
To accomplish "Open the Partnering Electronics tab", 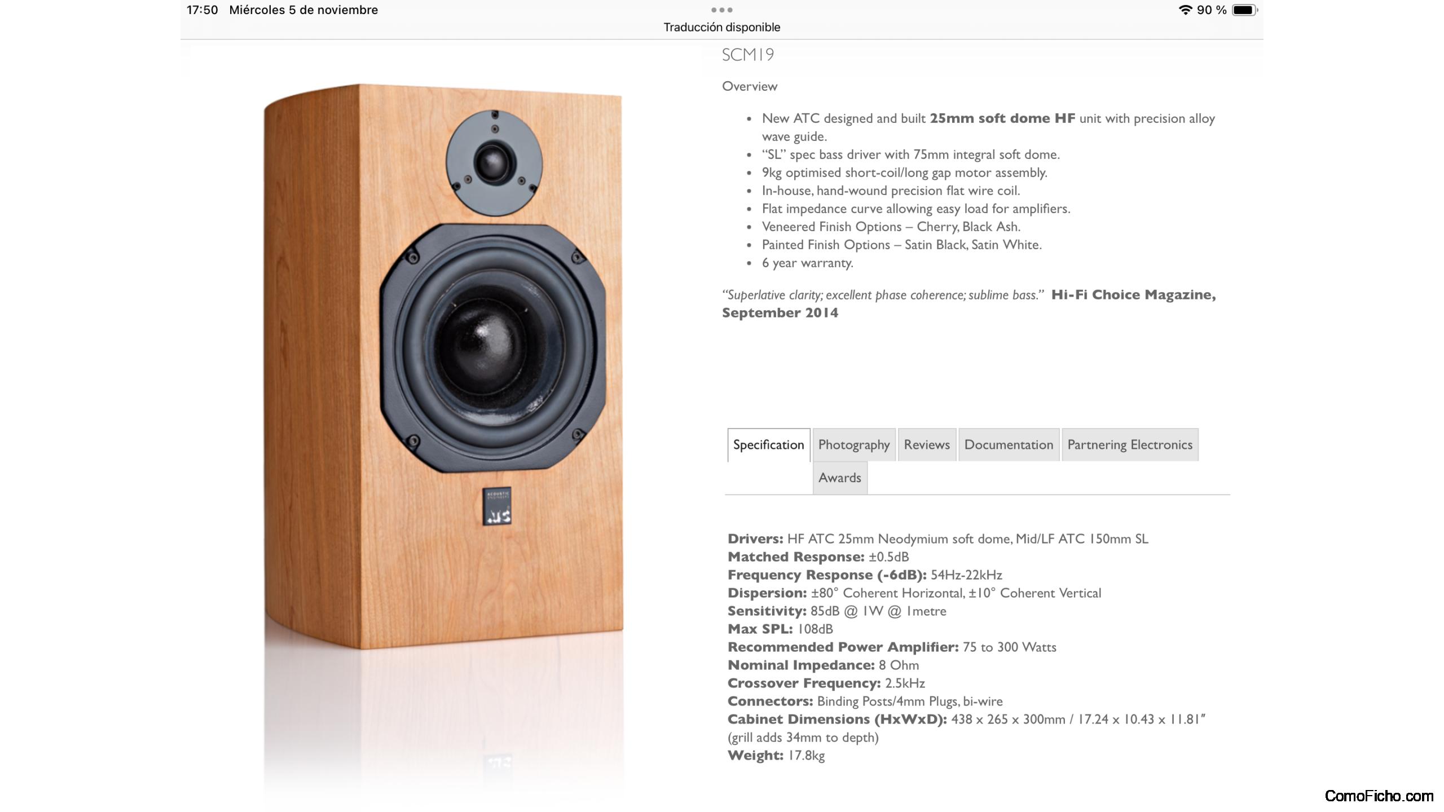I will tap(1130, 445).
